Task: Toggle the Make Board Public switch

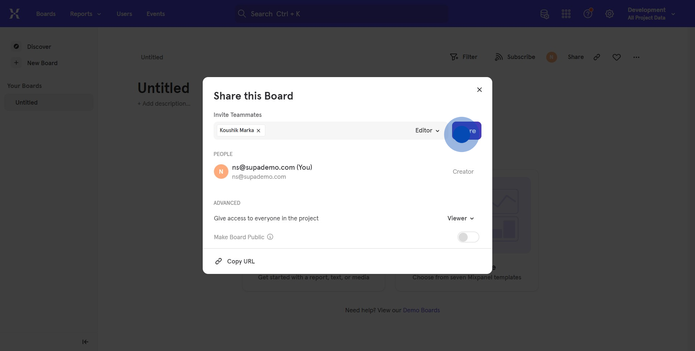Action: [x=468, y=237]
